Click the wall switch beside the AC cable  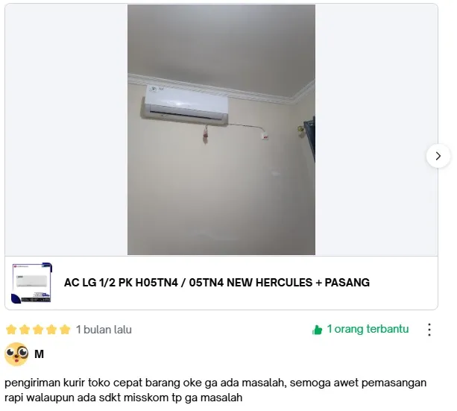(265, 135)
